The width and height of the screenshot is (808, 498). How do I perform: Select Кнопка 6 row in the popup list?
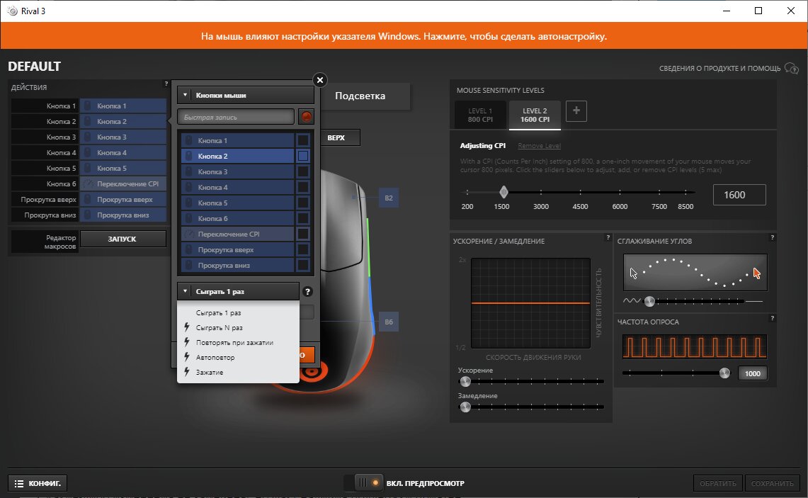[238, 219]
